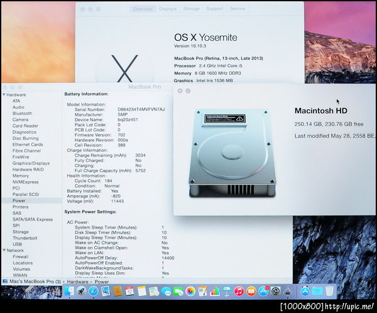Select Locations under Network
The width and height of the screenshot is (377, 313).
(x=23, y=263)
